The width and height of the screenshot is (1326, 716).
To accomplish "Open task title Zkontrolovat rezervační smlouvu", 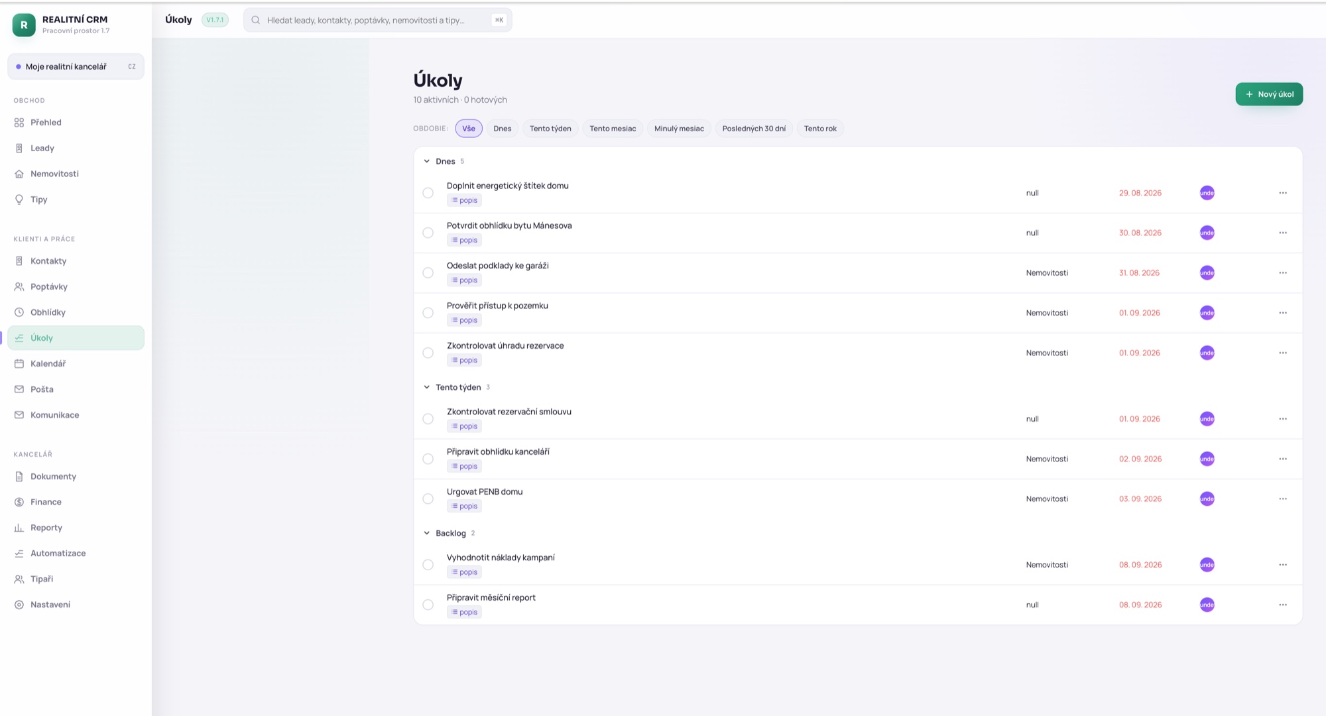I will coord(509,412).
